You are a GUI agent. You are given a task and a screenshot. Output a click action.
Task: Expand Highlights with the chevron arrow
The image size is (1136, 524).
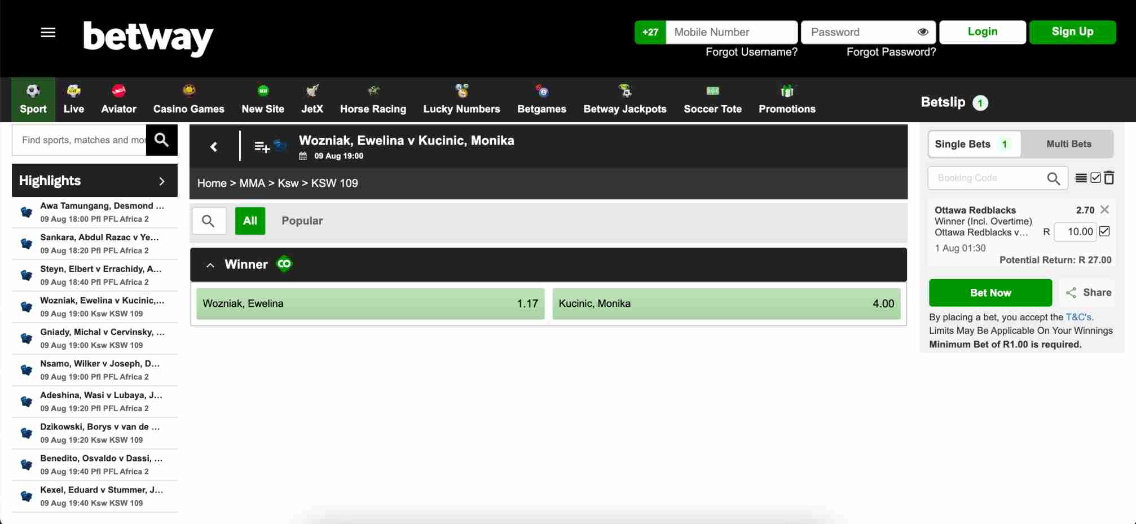click(162, 181)
